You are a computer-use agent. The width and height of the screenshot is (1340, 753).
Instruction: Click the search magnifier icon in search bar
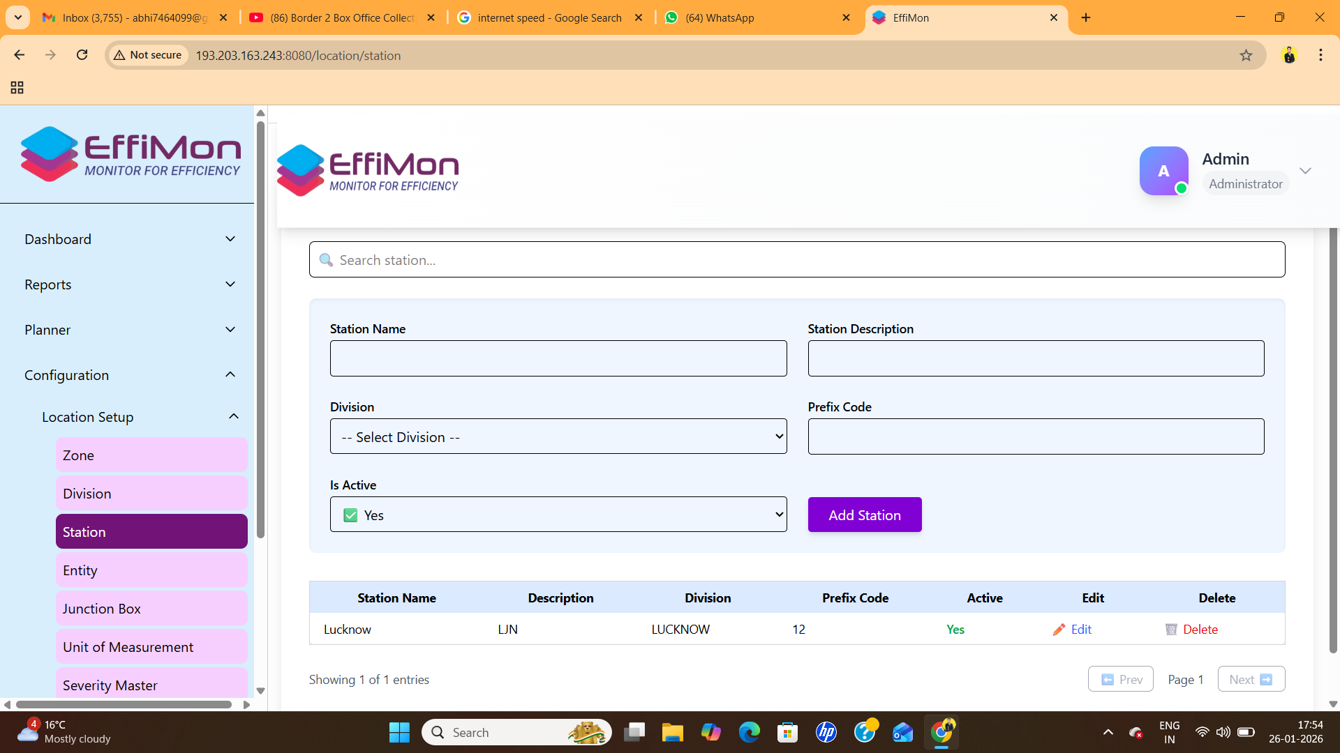coord(326,259)
